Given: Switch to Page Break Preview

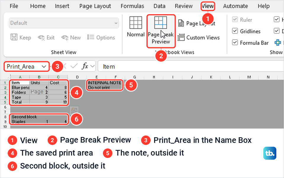Looking at the screenshot, I should [161, 31].
